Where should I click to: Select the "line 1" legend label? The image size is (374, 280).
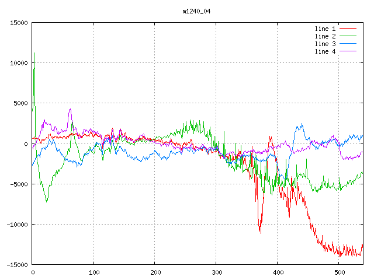[325, 29]
